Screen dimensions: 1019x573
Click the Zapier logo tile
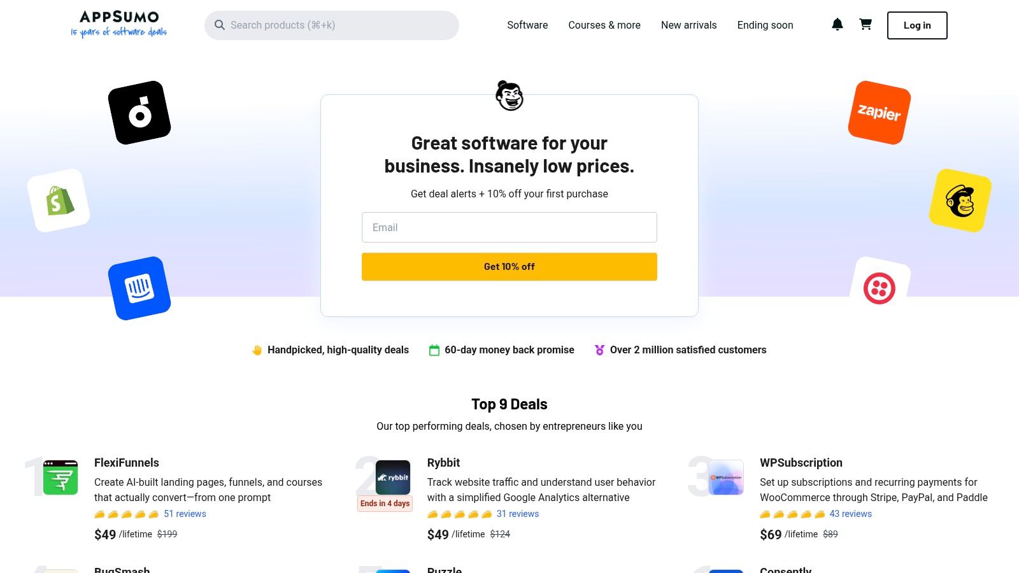tap(878, 113)
